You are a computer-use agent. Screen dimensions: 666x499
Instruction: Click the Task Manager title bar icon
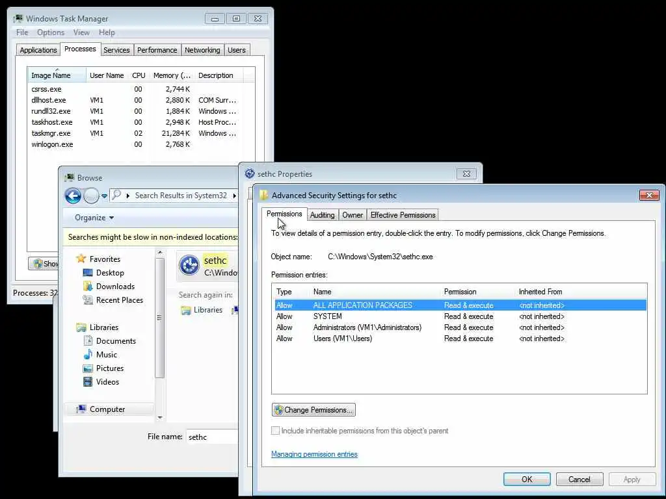point(18,19)
